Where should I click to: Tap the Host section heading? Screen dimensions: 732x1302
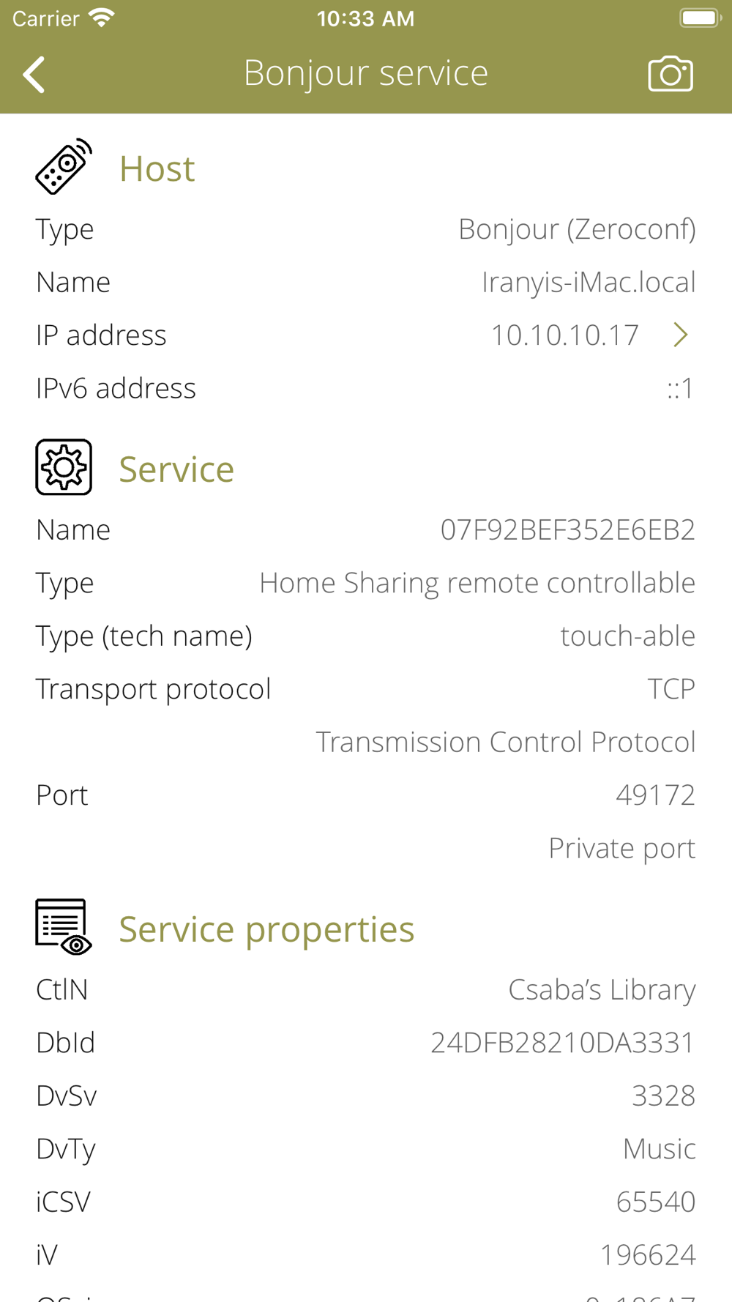click(157, 168)
